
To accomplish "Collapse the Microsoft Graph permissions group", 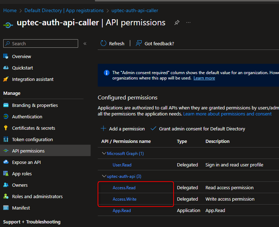I will click(104, 154).
